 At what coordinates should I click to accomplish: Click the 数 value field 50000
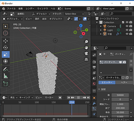coord(120,95)
